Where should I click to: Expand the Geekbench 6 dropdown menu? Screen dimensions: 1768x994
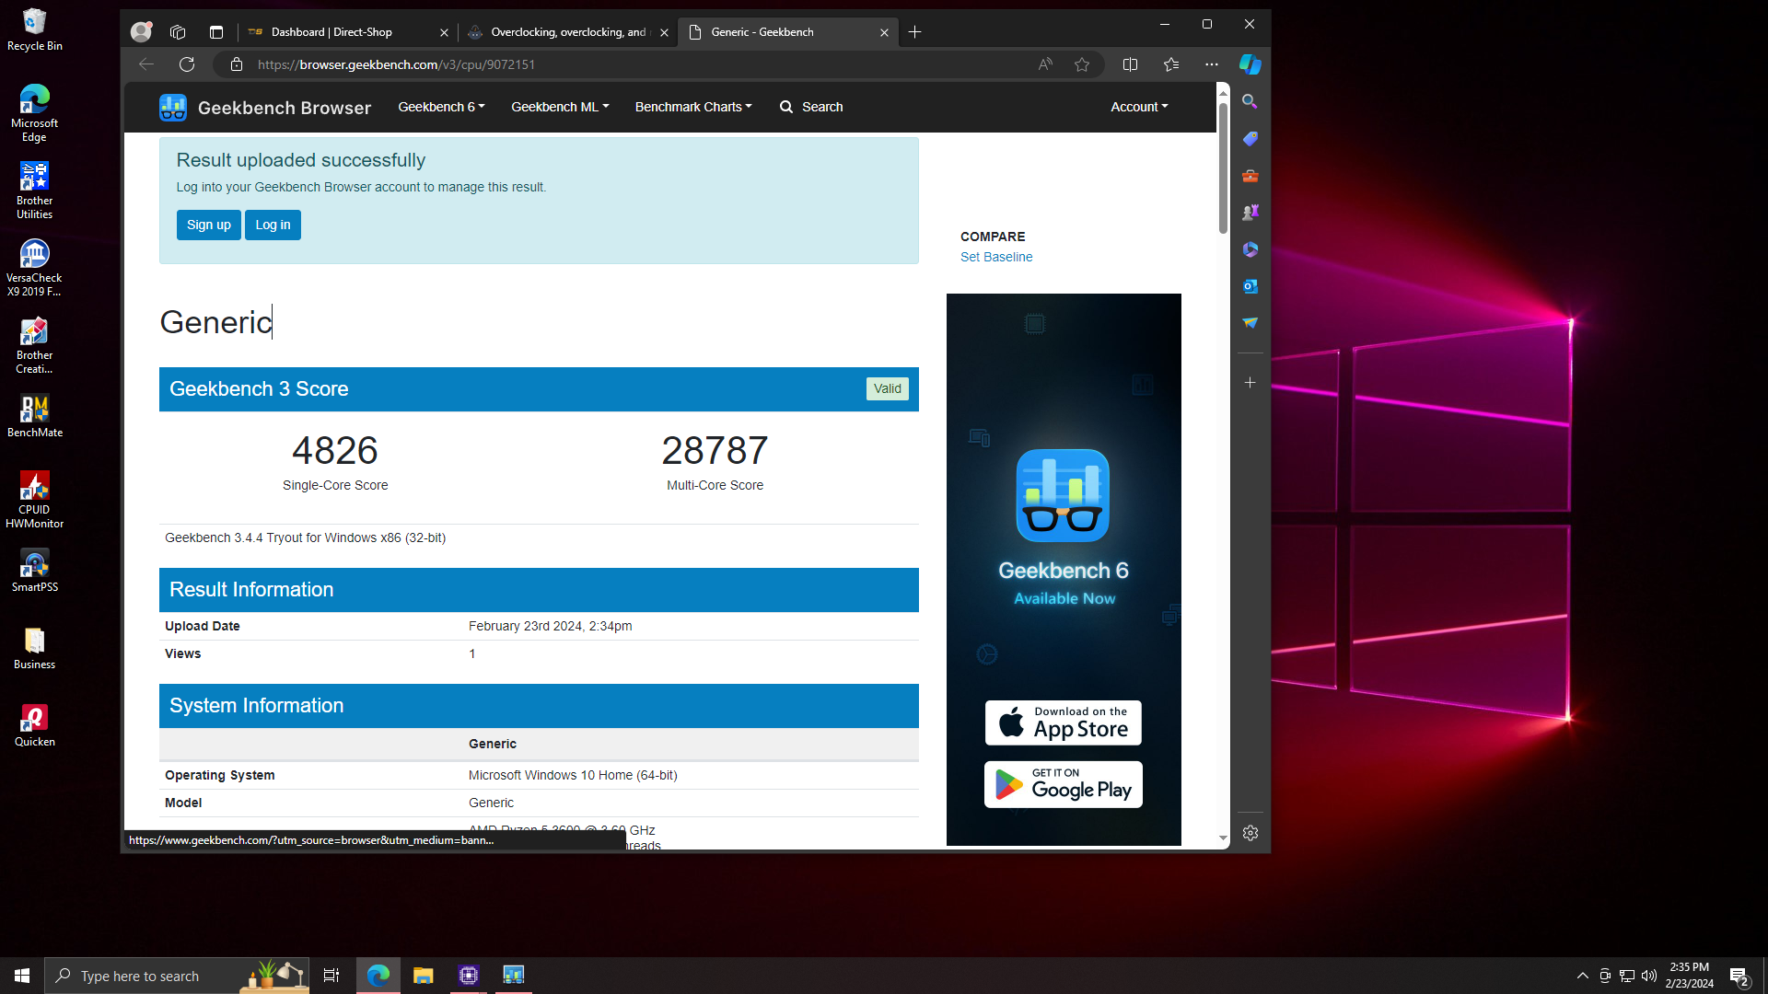point(441,107)
